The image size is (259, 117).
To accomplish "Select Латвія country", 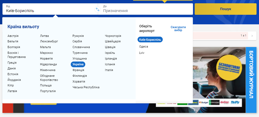I will pos(12,91).
